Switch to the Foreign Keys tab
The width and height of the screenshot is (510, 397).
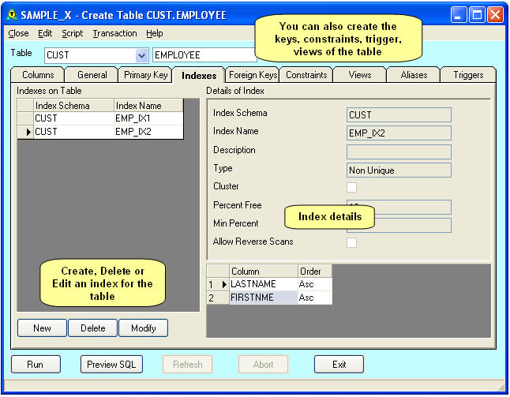pos(253,75)
